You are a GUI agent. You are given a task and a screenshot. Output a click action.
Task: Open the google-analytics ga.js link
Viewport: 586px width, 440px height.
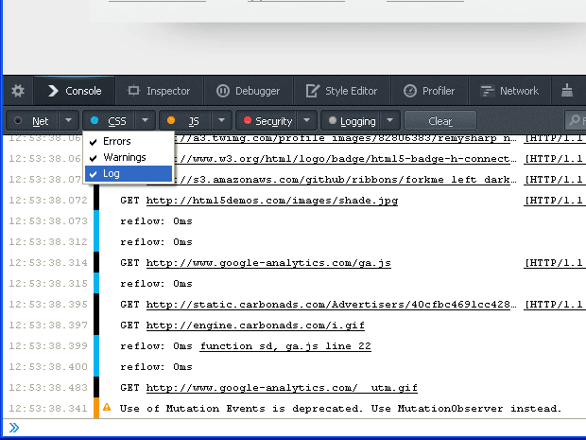pos(268,263)
